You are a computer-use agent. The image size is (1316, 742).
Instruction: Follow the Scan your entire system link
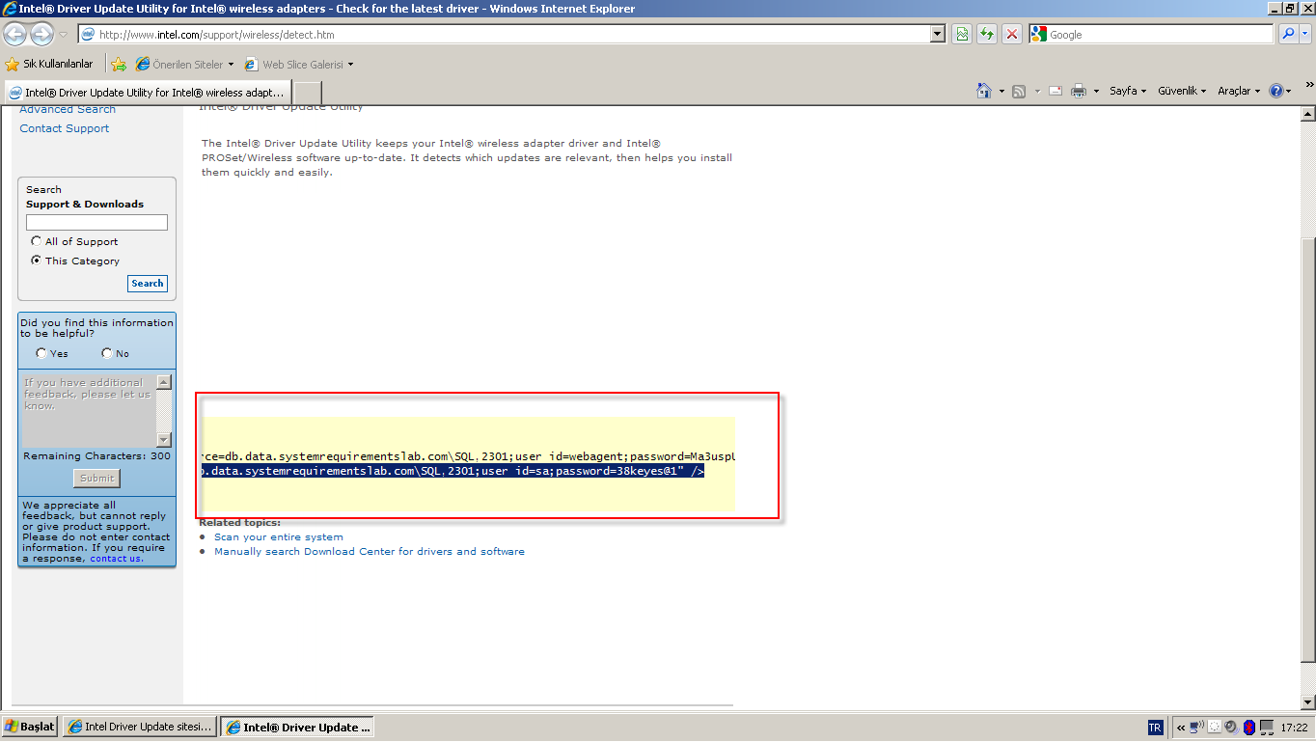point(279,536)
